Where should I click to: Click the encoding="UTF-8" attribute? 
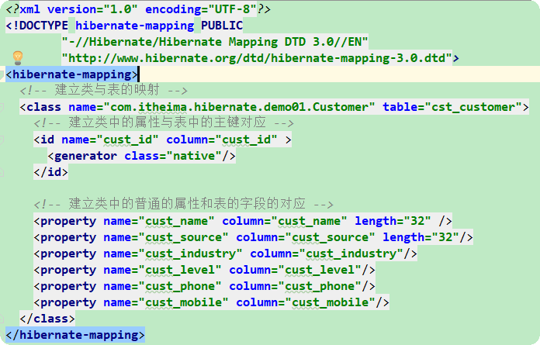point(201,9)
